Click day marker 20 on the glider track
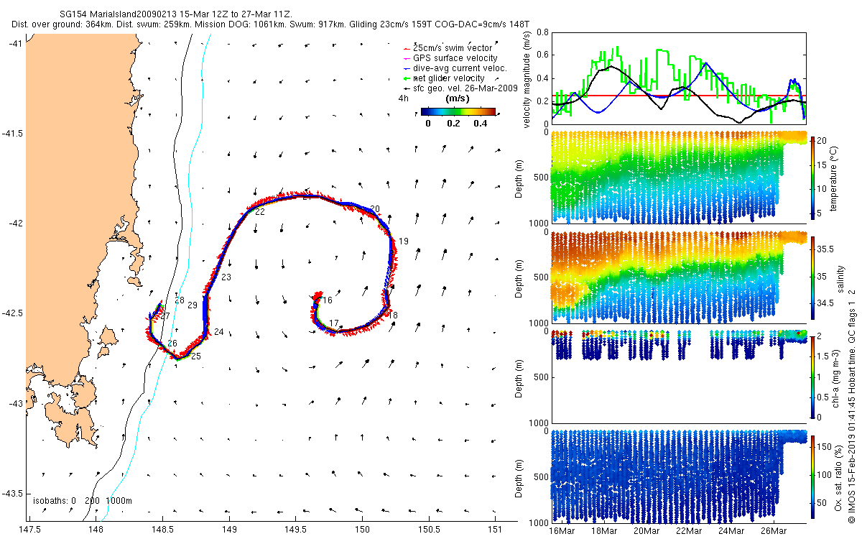862x539 pixels. 375,208
